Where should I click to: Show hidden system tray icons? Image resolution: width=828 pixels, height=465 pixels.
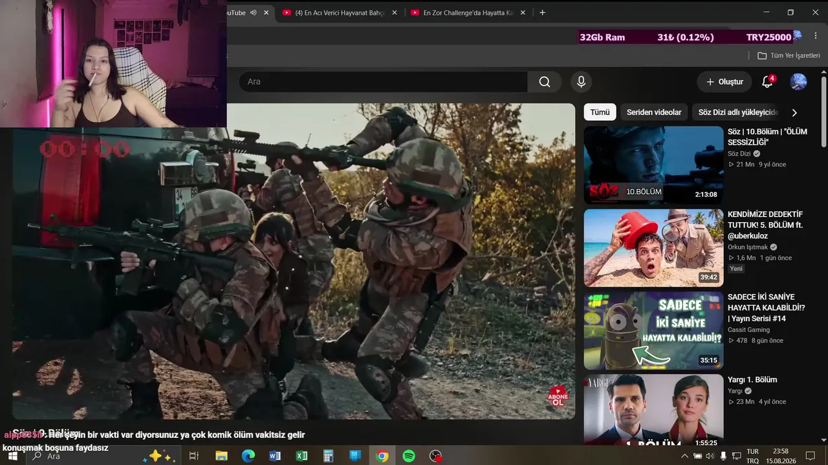point(684,456)
